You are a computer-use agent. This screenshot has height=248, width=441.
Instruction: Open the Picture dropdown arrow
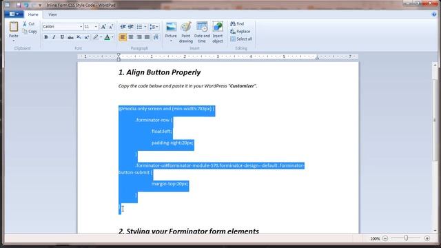(171, 41)
